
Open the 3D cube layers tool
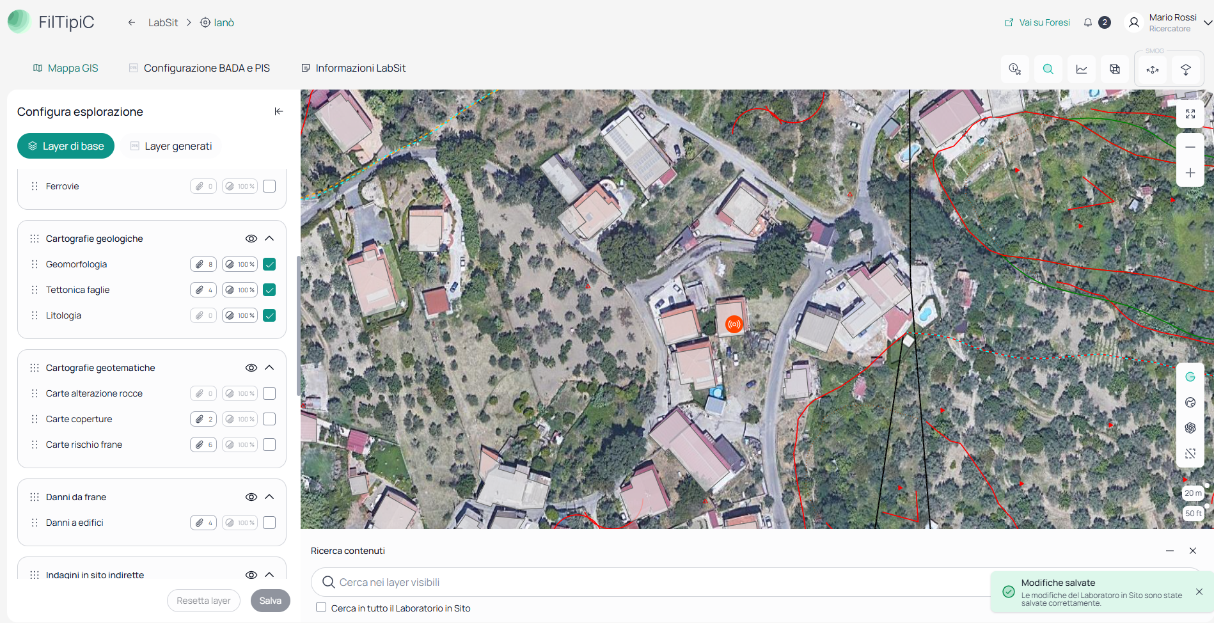coord(1115,69)
